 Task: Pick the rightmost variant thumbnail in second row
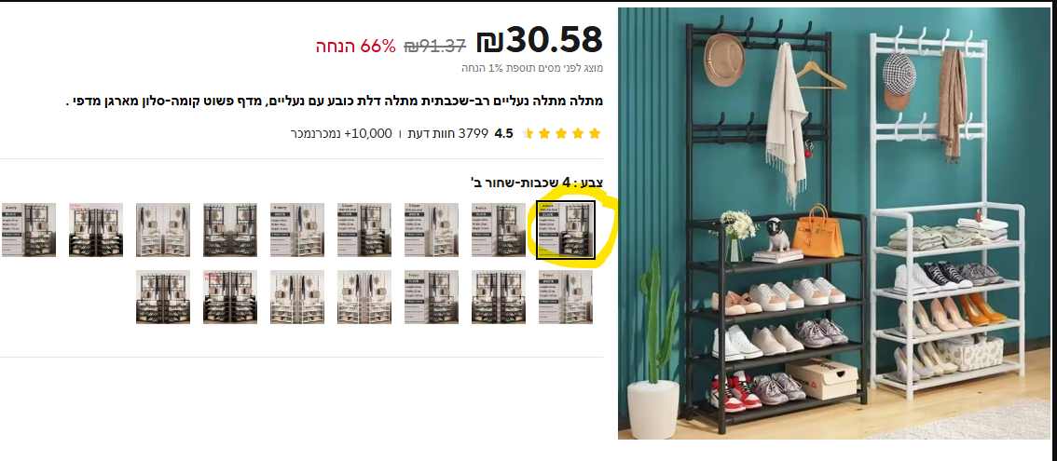566,297
